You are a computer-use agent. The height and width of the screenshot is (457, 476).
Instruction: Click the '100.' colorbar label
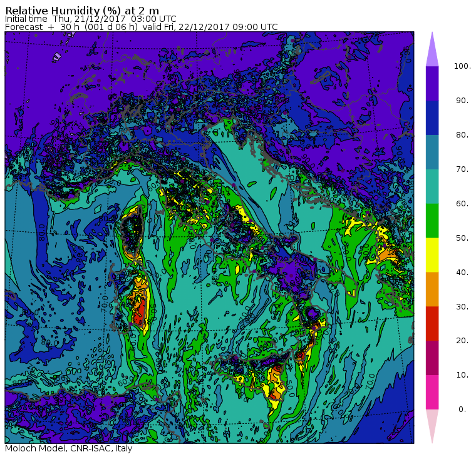[462, 66]
